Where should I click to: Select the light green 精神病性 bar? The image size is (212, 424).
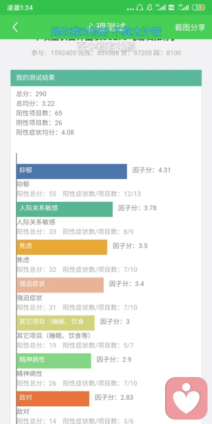54,360
